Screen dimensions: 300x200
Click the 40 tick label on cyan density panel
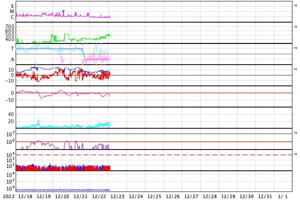[x=11, y=114]
